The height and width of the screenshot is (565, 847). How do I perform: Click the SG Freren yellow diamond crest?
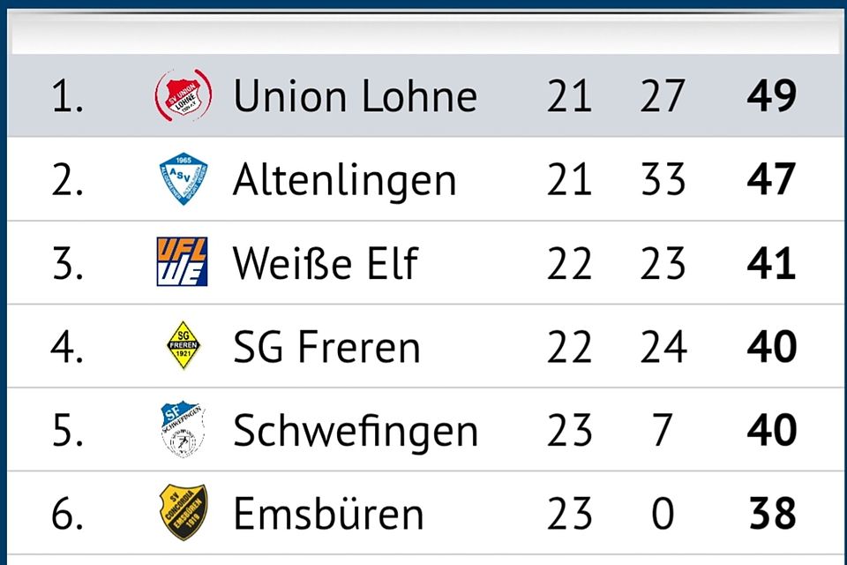coord(184,346)
